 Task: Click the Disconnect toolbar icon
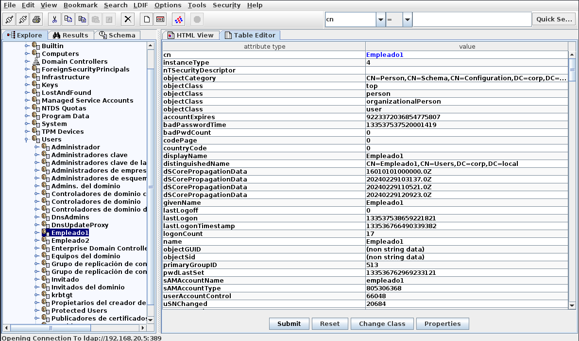click(x=23, y=19)
